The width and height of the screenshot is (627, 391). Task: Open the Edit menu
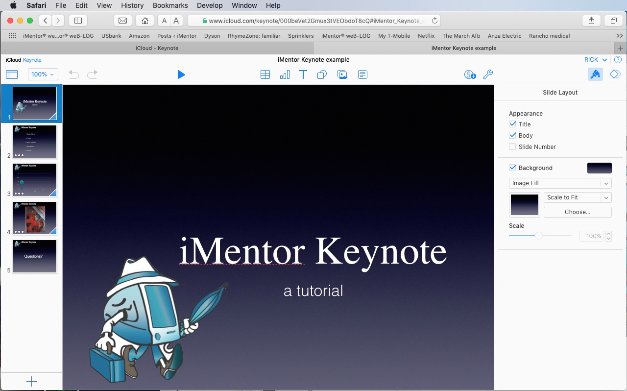[81, 5]
